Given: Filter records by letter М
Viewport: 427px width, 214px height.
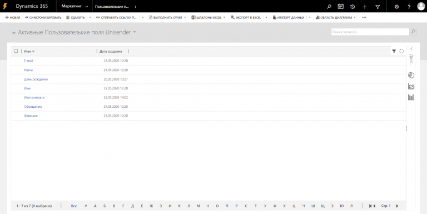Looking at the screenshot, I should pos(198,206).
